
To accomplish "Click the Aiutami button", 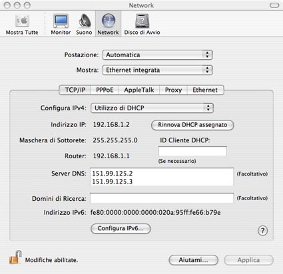I will 193,260.
